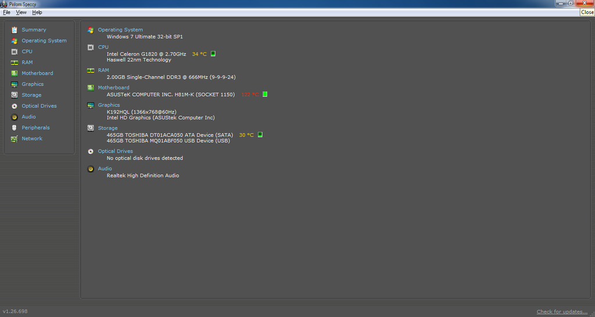595x317 pixels.
Task: Click the Windows 7 Ultimate 32-bit SP1 text
Action: pos(145,37)
